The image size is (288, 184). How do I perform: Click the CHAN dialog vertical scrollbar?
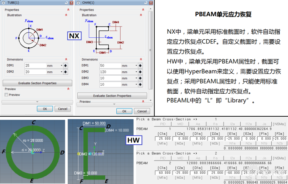click(151, 49)
